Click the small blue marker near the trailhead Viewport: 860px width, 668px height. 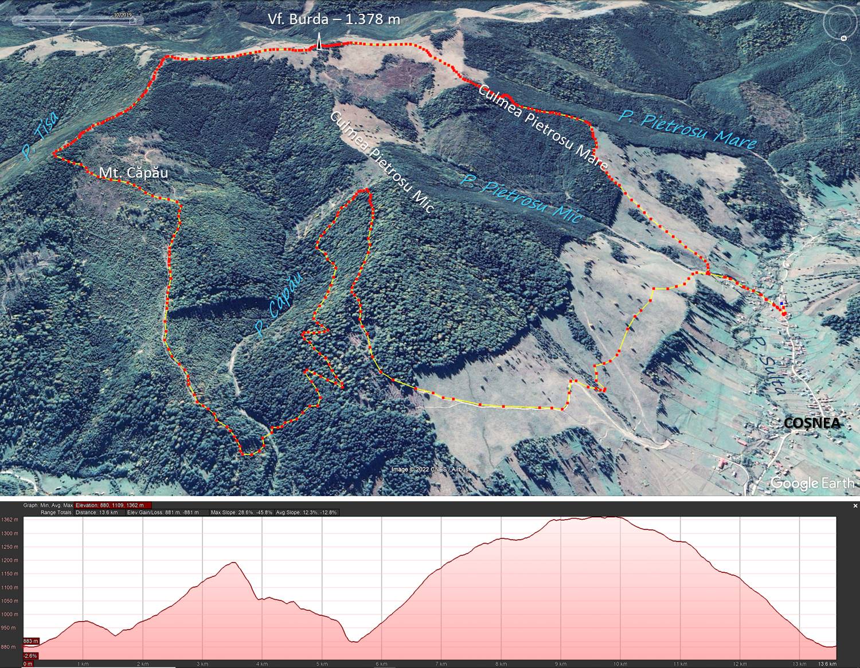(x=781, y=303)
